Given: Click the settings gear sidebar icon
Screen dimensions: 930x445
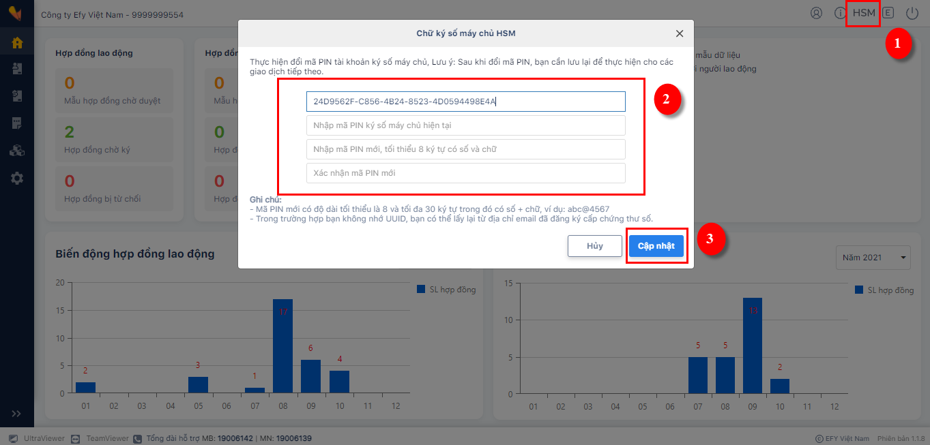Looking at the screenshot, I should coord(17,178).
